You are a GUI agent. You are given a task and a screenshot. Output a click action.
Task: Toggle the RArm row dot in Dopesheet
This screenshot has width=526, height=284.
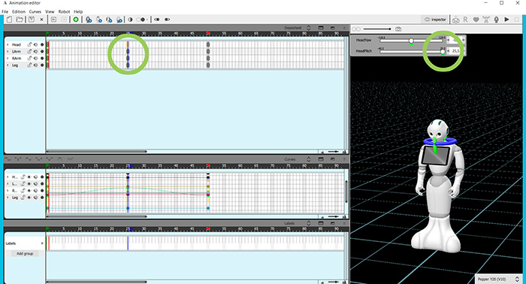point(42,59)
